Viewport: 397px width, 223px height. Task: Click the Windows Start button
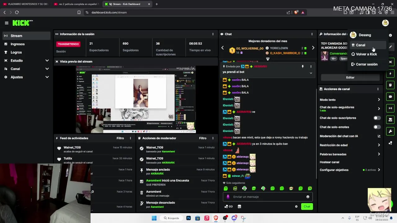click(x=154, y=218)
